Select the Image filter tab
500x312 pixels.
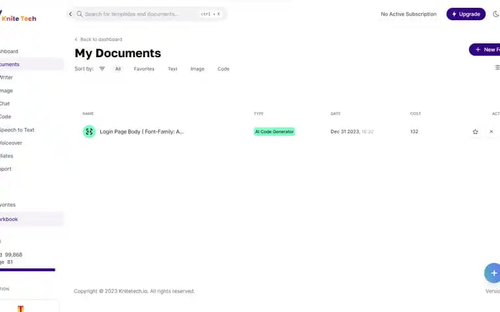[197, 69]
